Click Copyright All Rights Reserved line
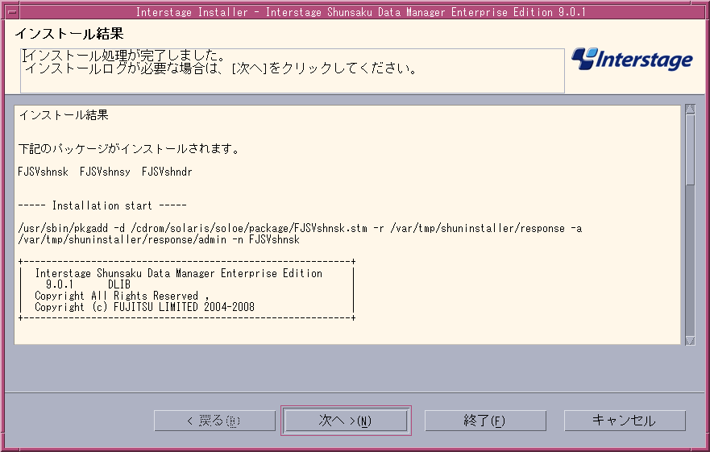The height and width of the screenshot is (452, 710). [122, 296]
